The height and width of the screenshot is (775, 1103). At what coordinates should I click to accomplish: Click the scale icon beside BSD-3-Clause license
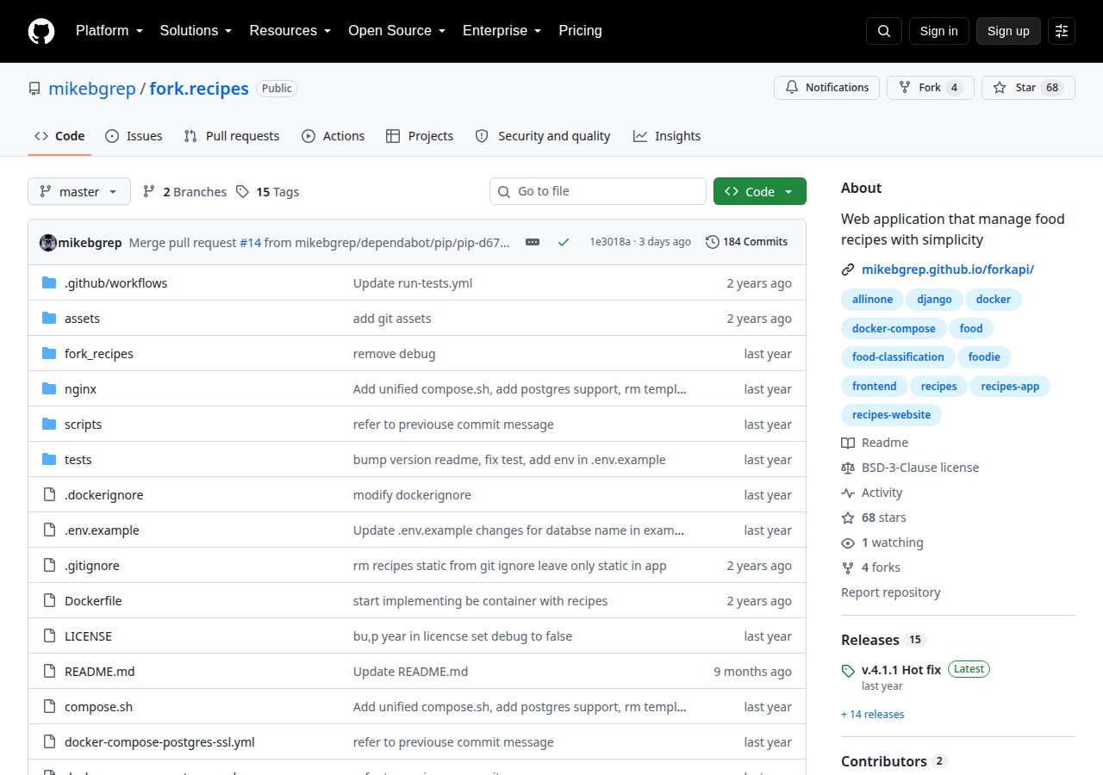click(x=848, y=468)
